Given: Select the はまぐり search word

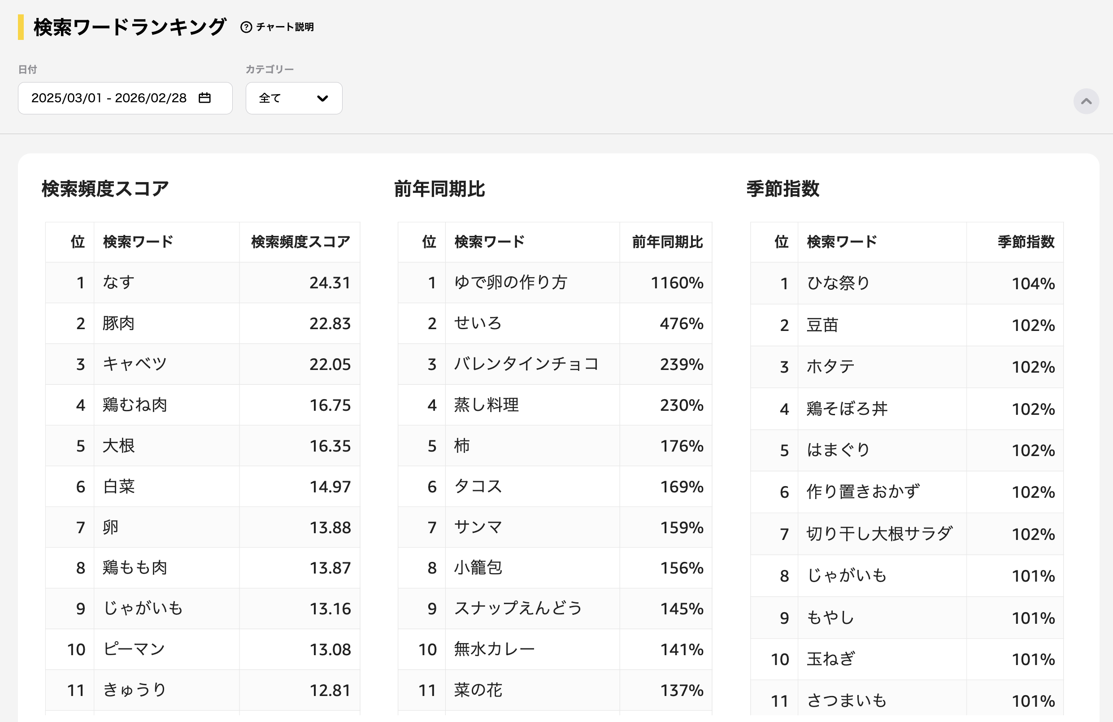Looking at the screenshot, I should pos(839,450).
